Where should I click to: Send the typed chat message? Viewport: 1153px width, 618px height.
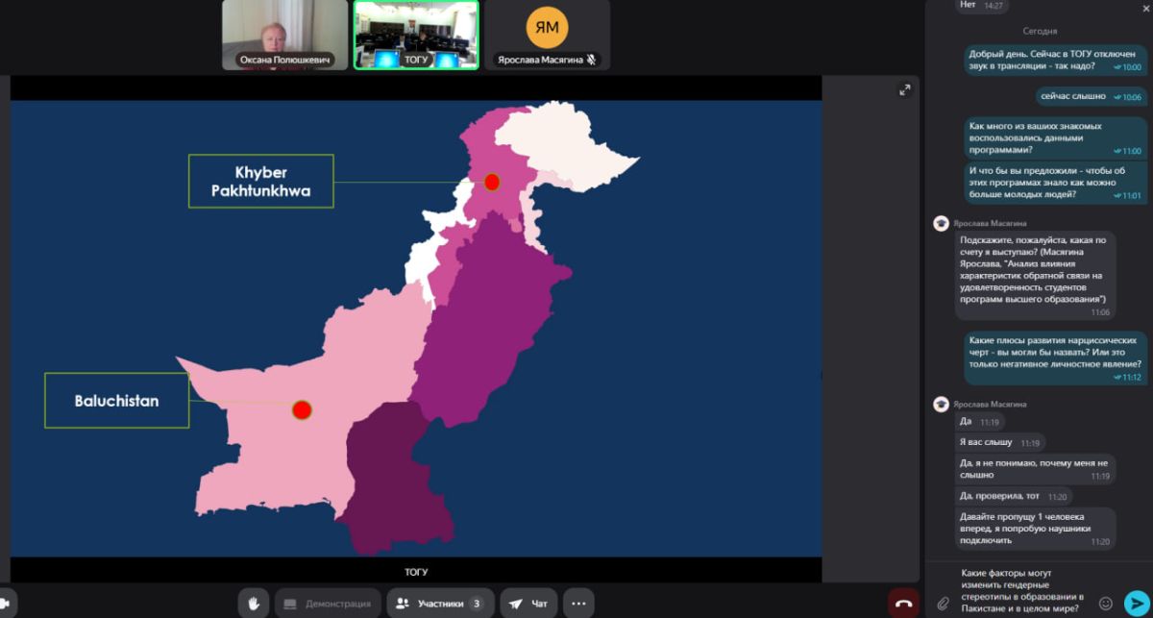1135,603
